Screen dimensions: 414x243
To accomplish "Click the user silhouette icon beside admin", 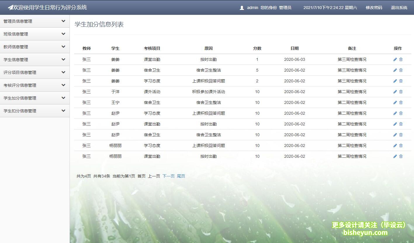I will click(x=242, y=8).
